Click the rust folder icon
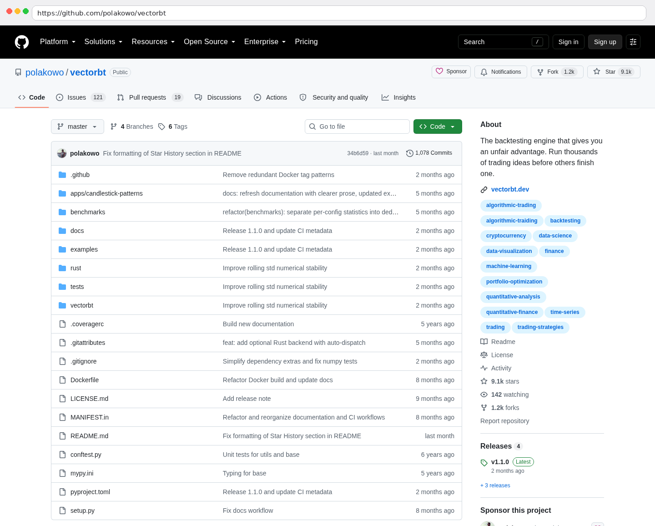This screenshot has height=526, width=655. (x=62, y=268)
